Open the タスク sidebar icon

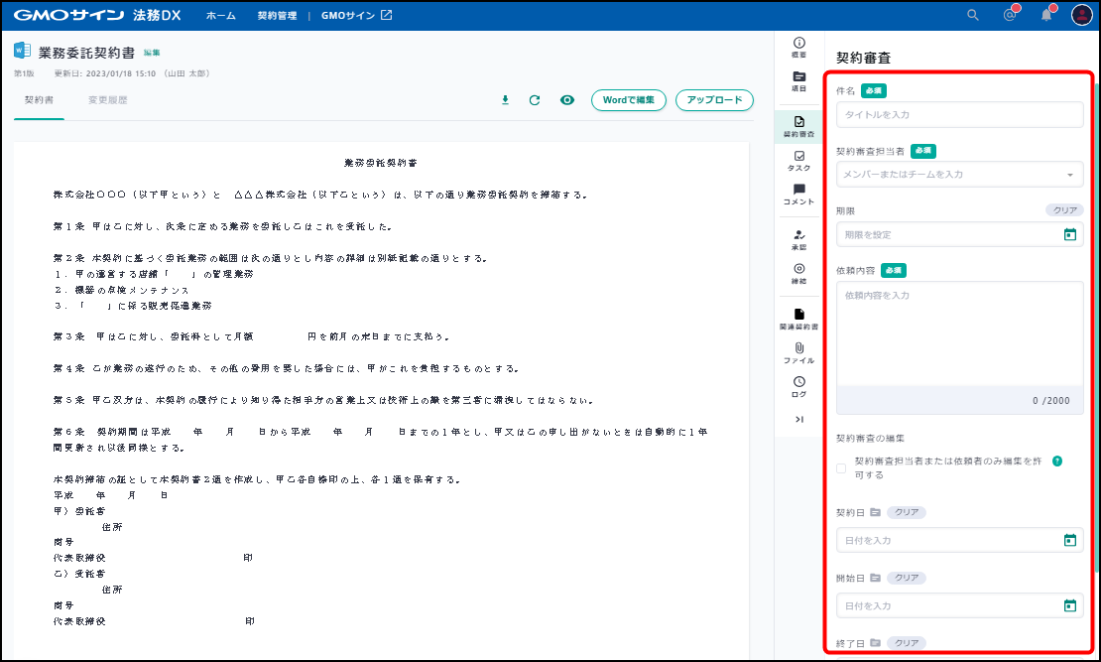(x=799, y=161)
